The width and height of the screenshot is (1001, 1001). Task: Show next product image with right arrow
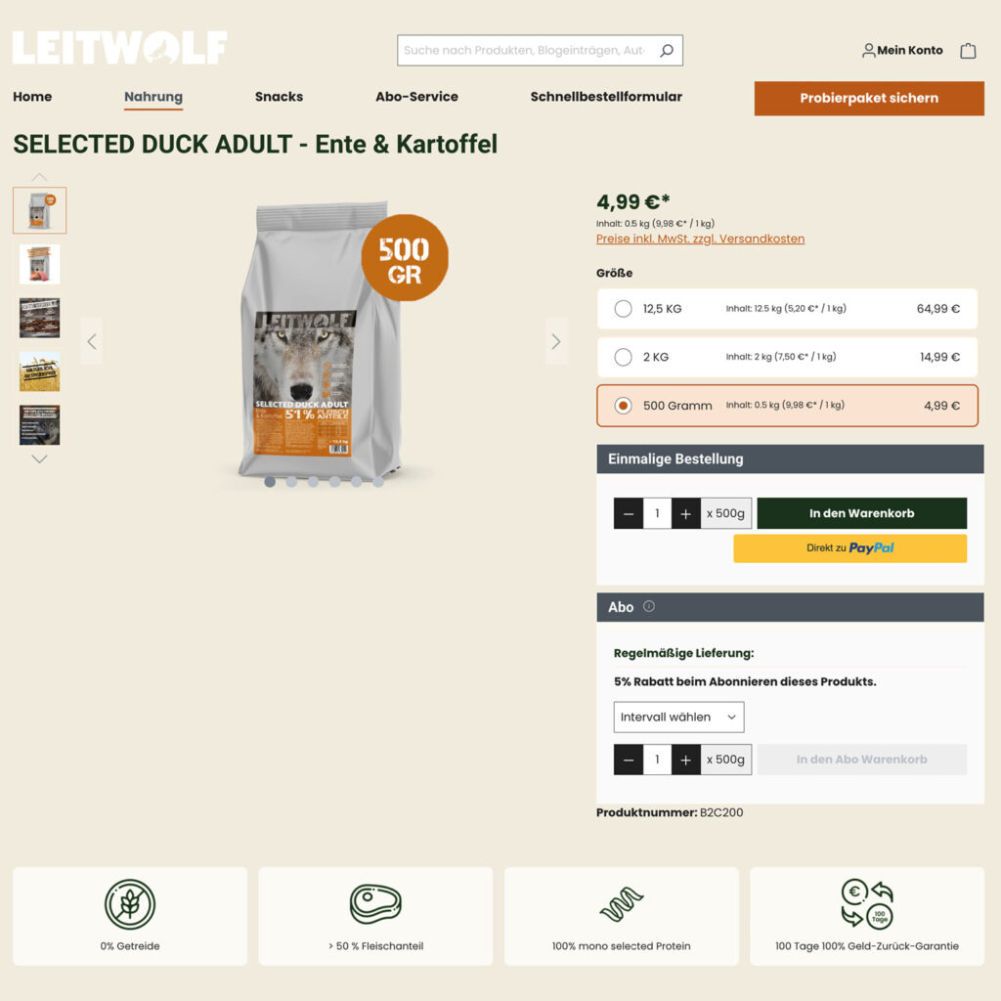point(556,341)
